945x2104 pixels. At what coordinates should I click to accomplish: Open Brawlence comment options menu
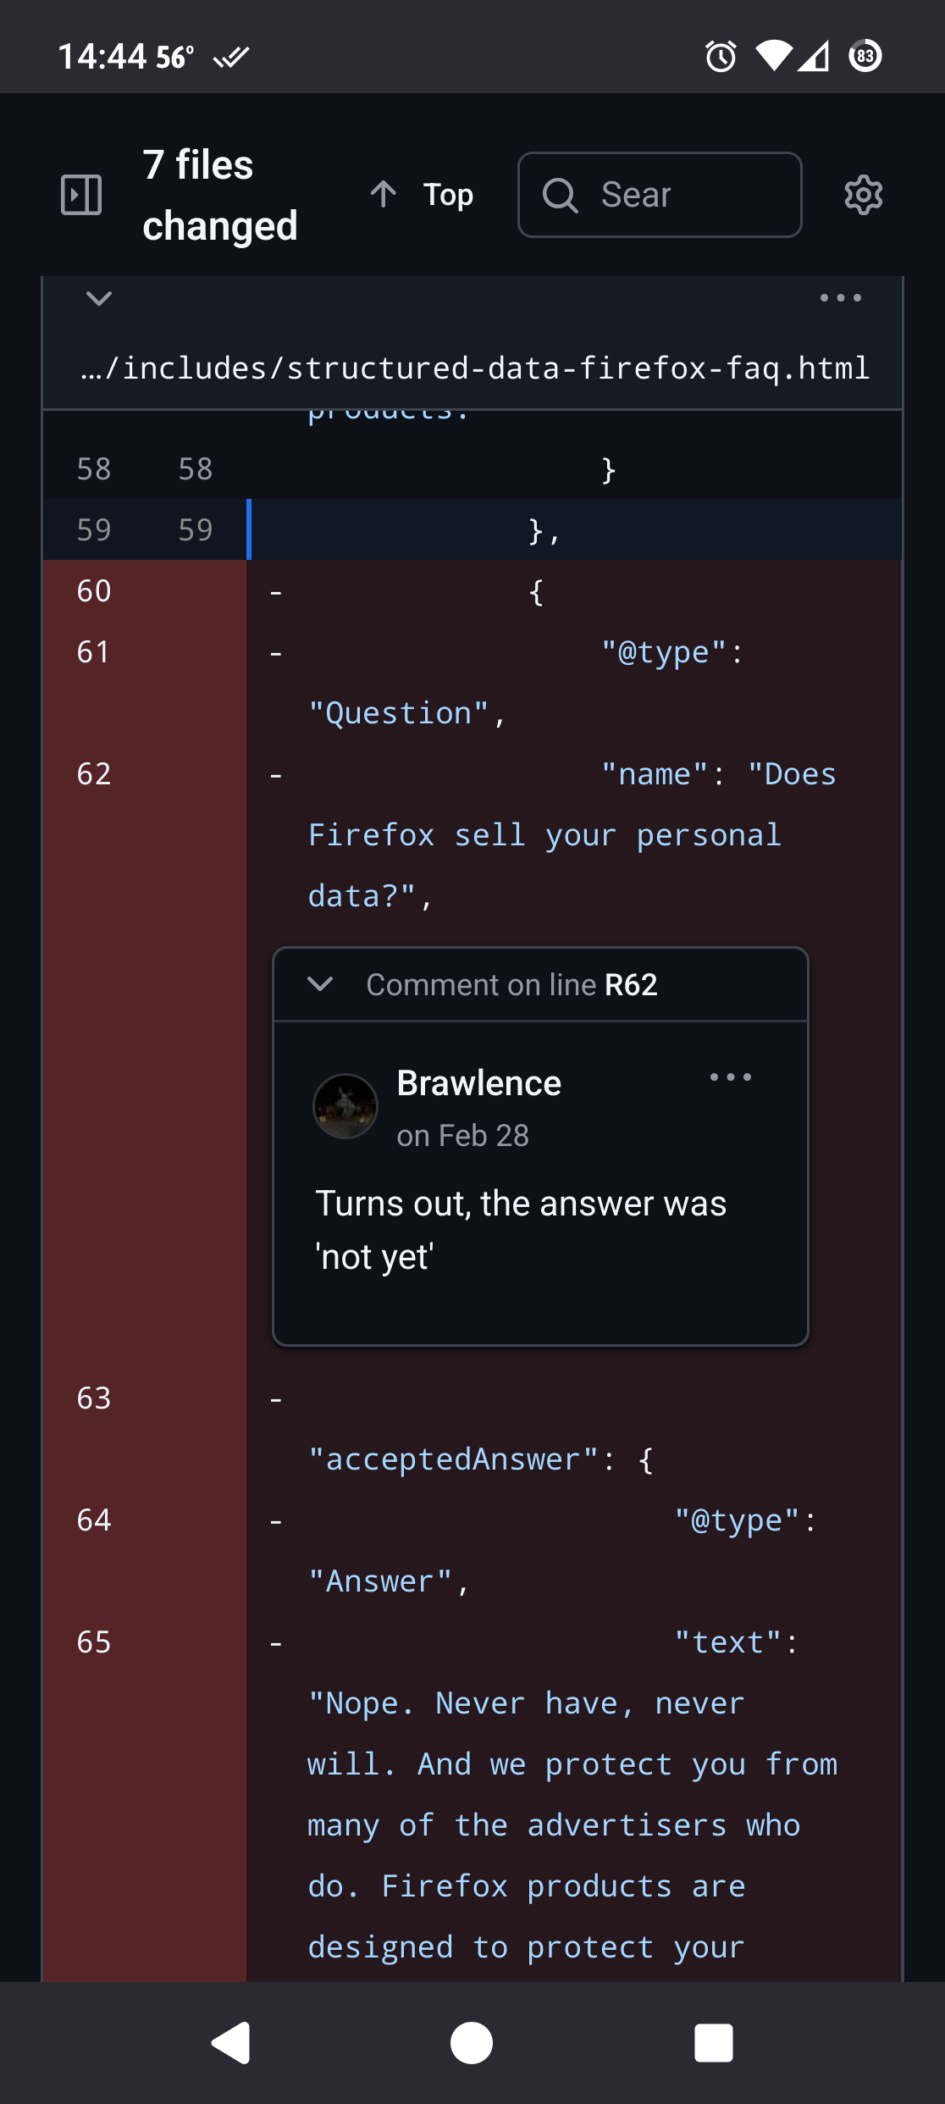(x=730, y=1077)
